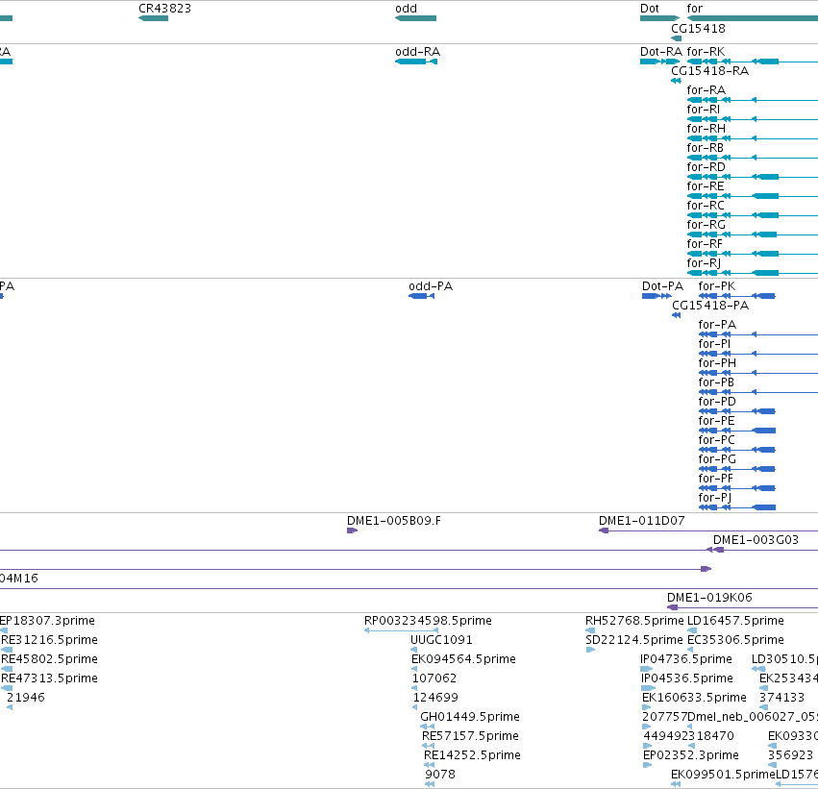The image size is (818, 789).
Task: Click the for-PI protein label
Action: pyautogui.click(x=714, y=344)
